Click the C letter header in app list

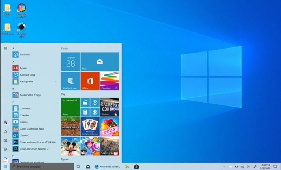[13, 102]
